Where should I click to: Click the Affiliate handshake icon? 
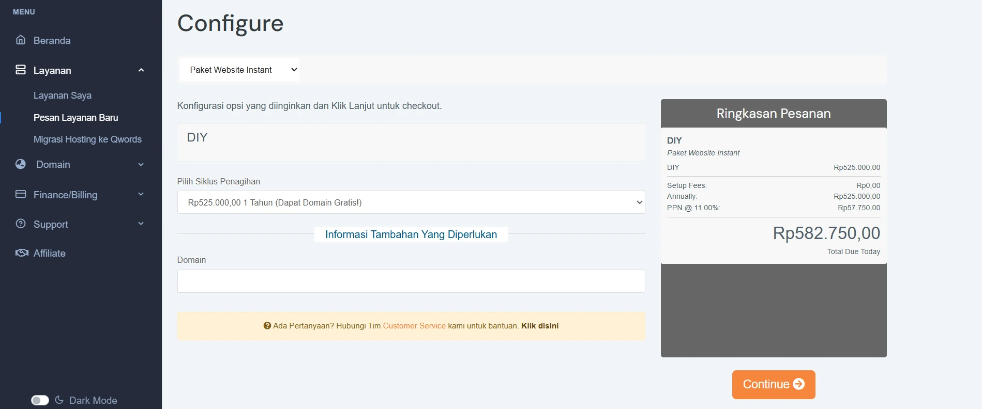click(22, 253)
